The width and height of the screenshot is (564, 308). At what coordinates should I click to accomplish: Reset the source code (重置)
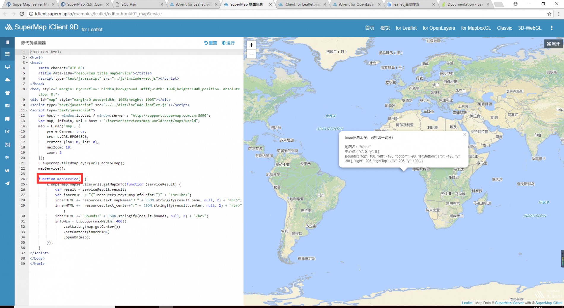tap(210, 43)
